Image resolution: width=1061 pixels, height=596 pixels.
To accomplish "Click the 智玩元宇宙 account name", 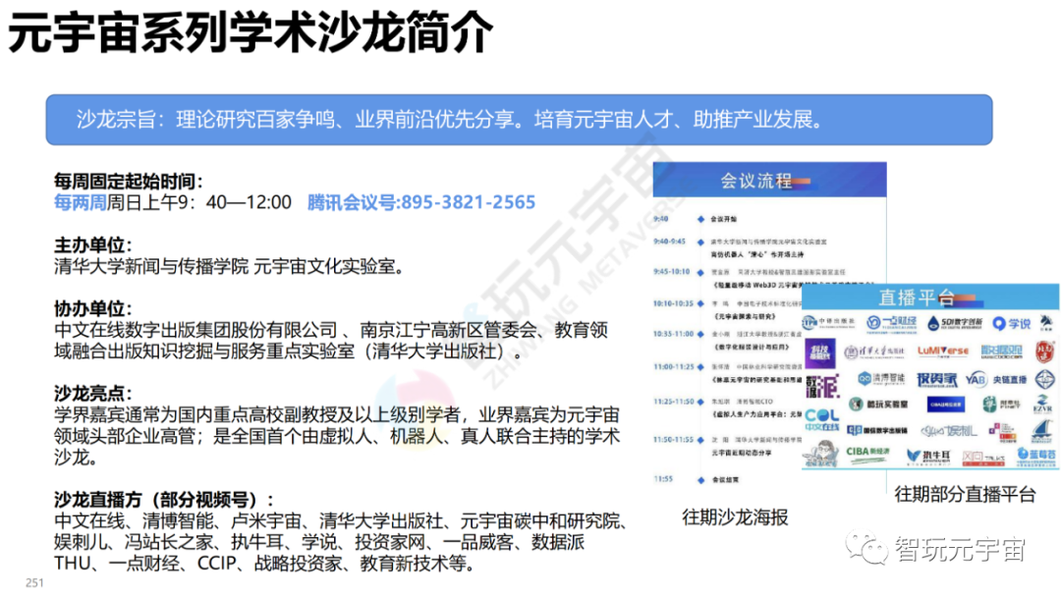I will coord(960,549).
